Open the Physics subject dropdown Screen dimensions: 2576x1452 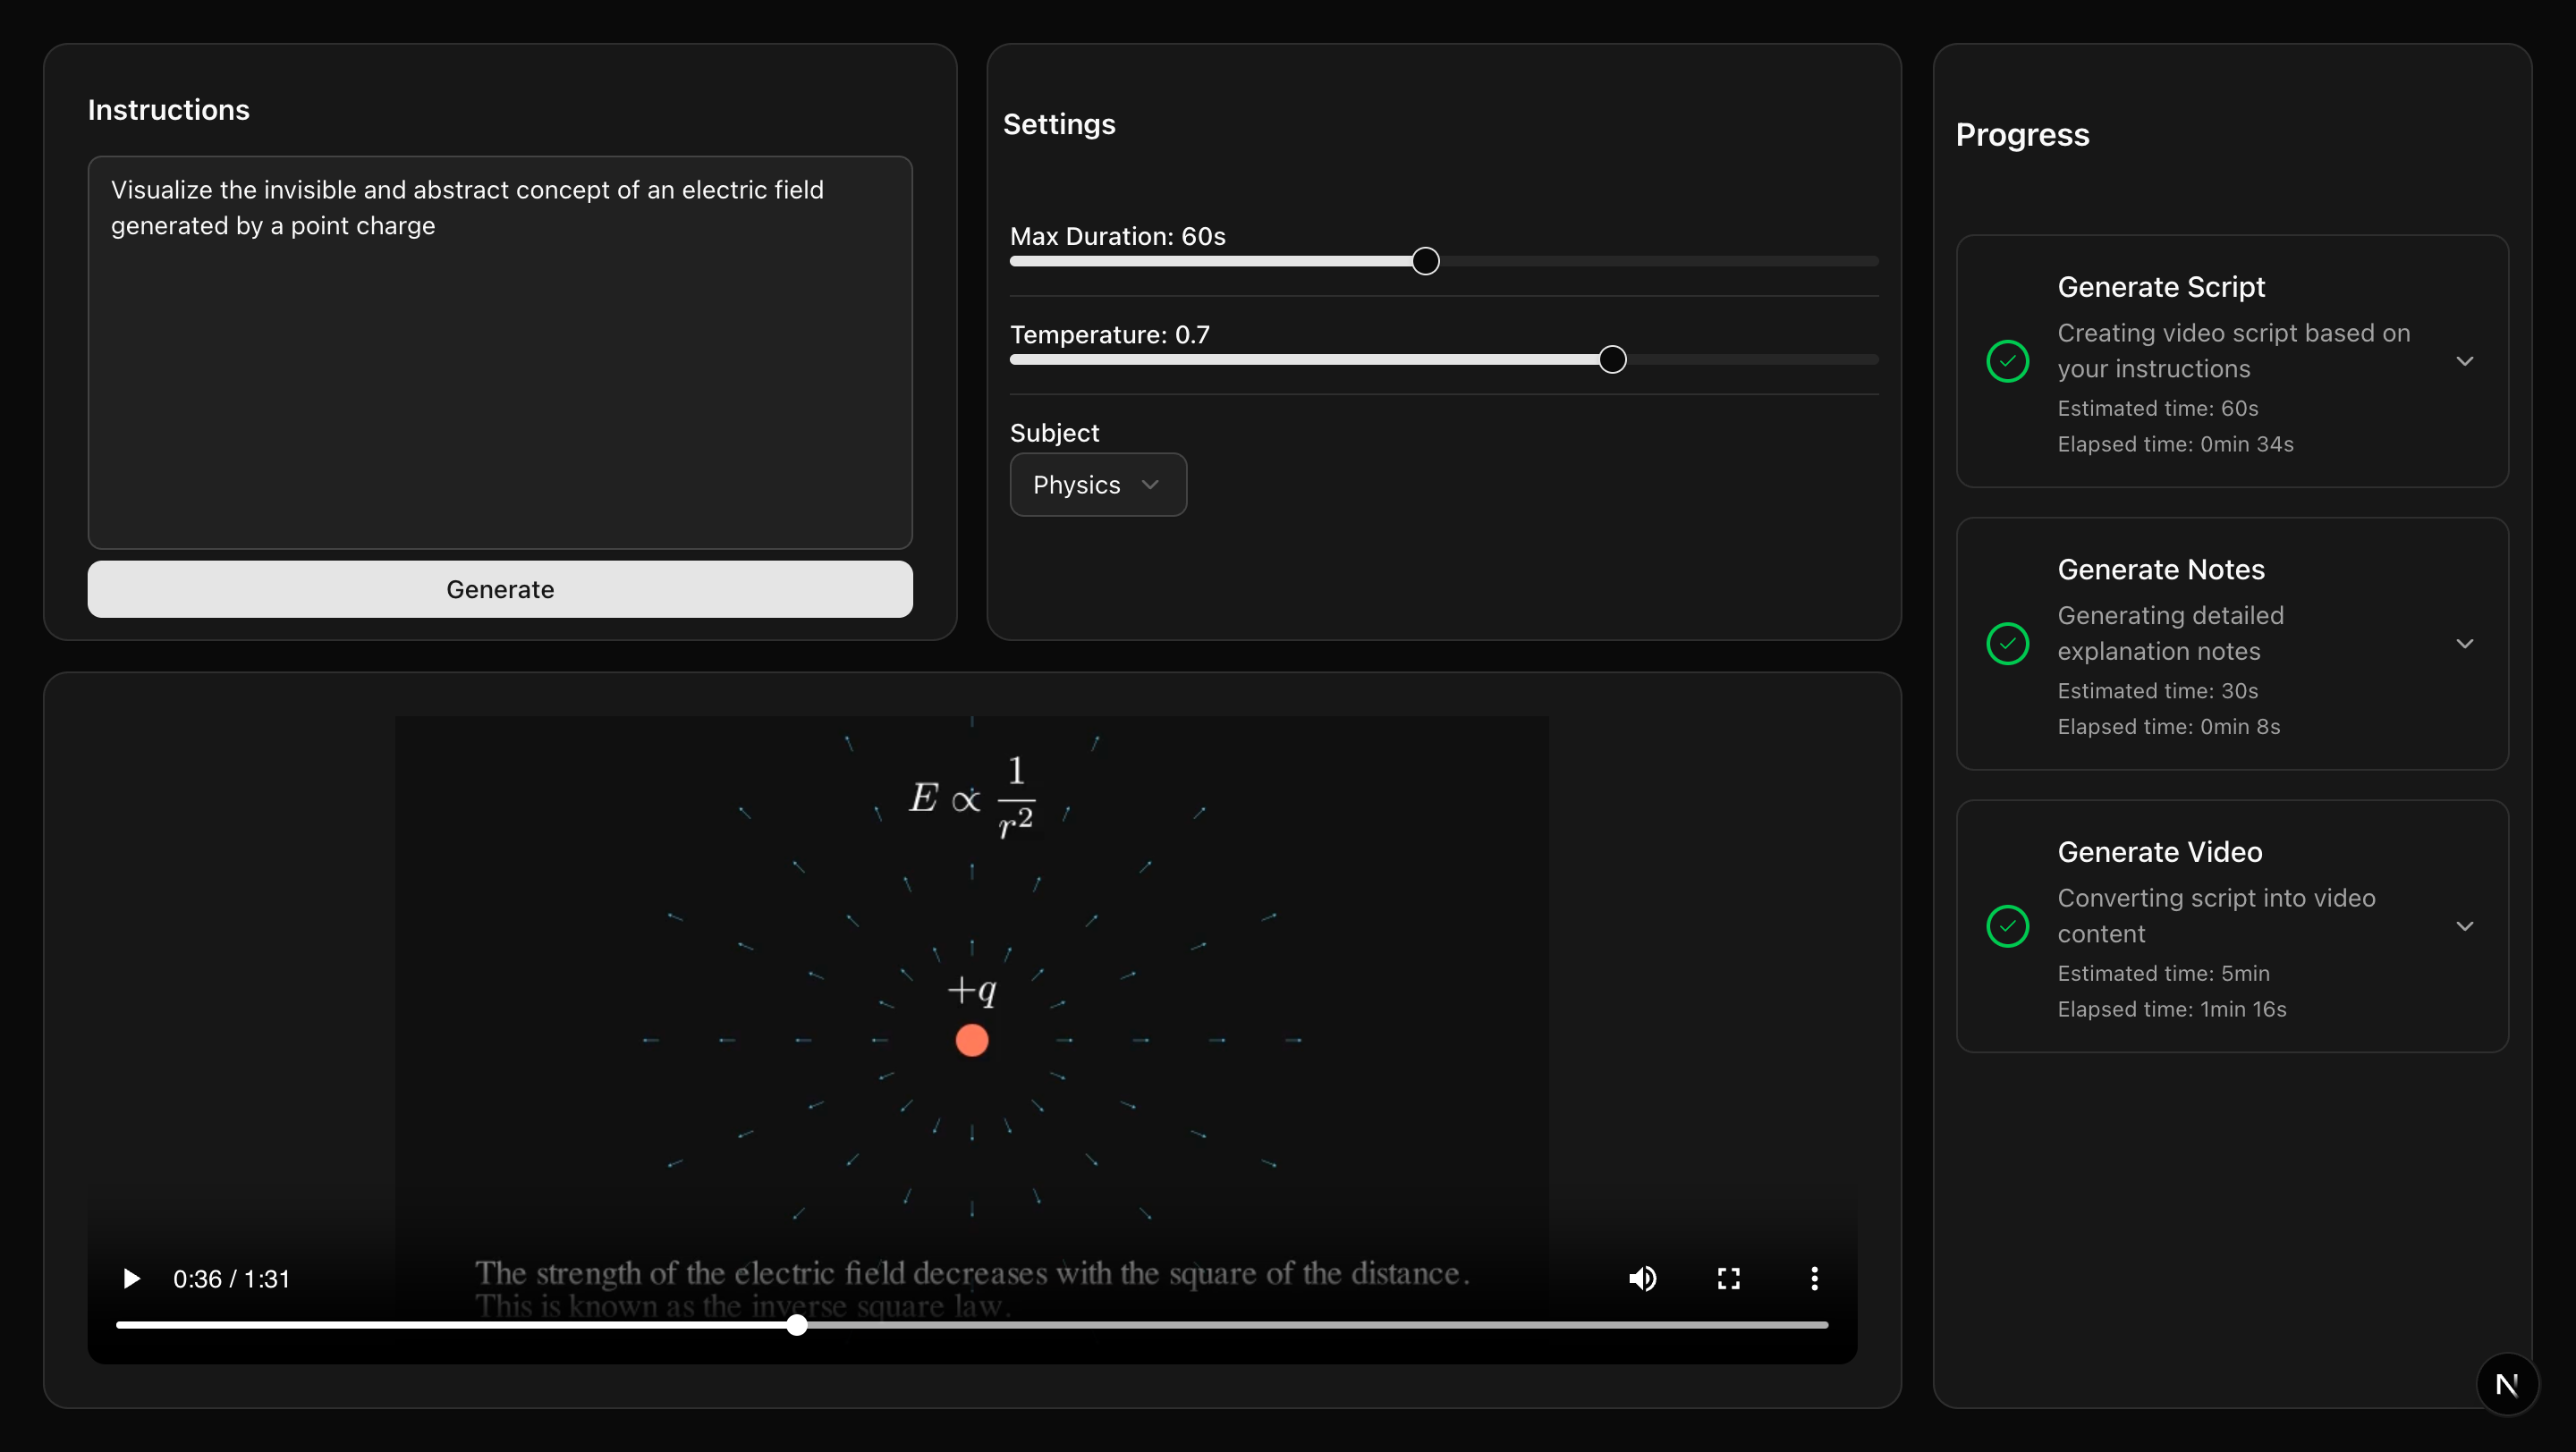[1097, 485]
